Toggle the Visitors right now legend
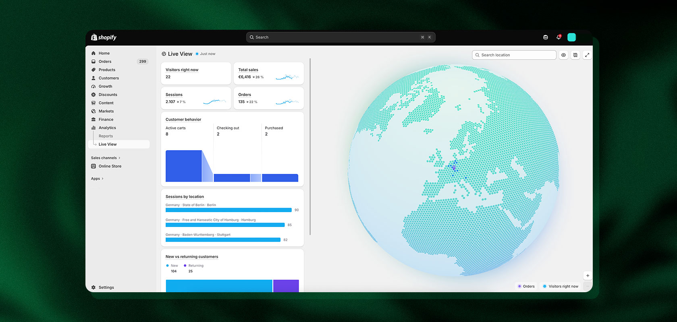The image size is (677, 322). point(561,286)
